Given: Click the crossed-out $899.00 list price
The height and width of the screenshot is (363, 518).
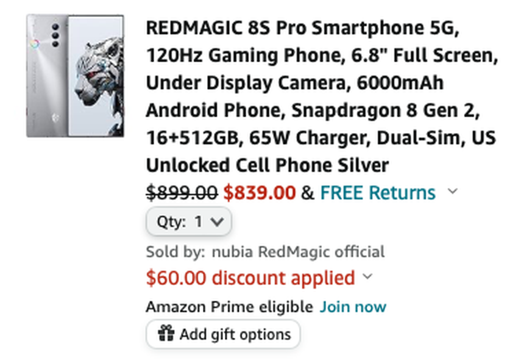Looking at the screenshot, I should pos(182,193).
